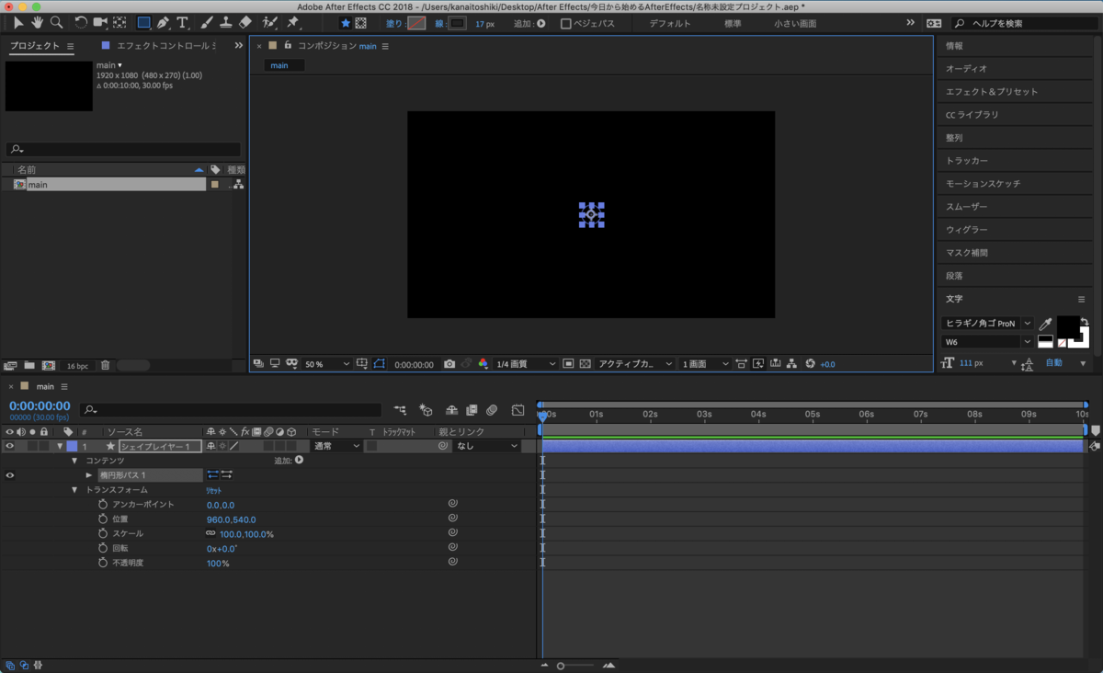Screen dimensions: 1103x673
Task: Select the Clone Stamp tool
Action: pos(226,22)
